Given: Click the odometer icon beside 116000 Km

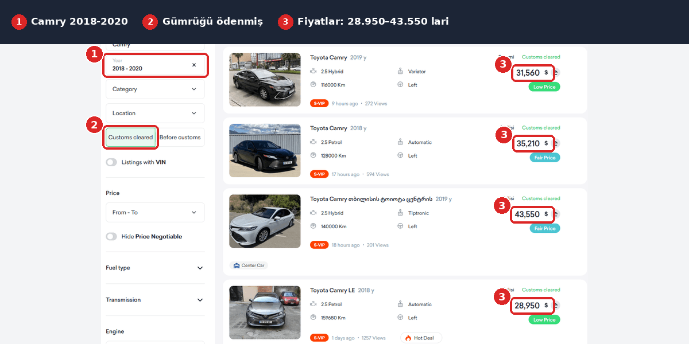Looking at the screenshot, I should tap(313, 85).
